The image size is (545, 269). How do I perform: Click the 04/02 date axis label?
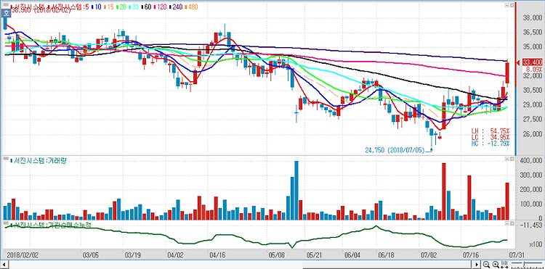pyautogui.click(x=176, y=254)
